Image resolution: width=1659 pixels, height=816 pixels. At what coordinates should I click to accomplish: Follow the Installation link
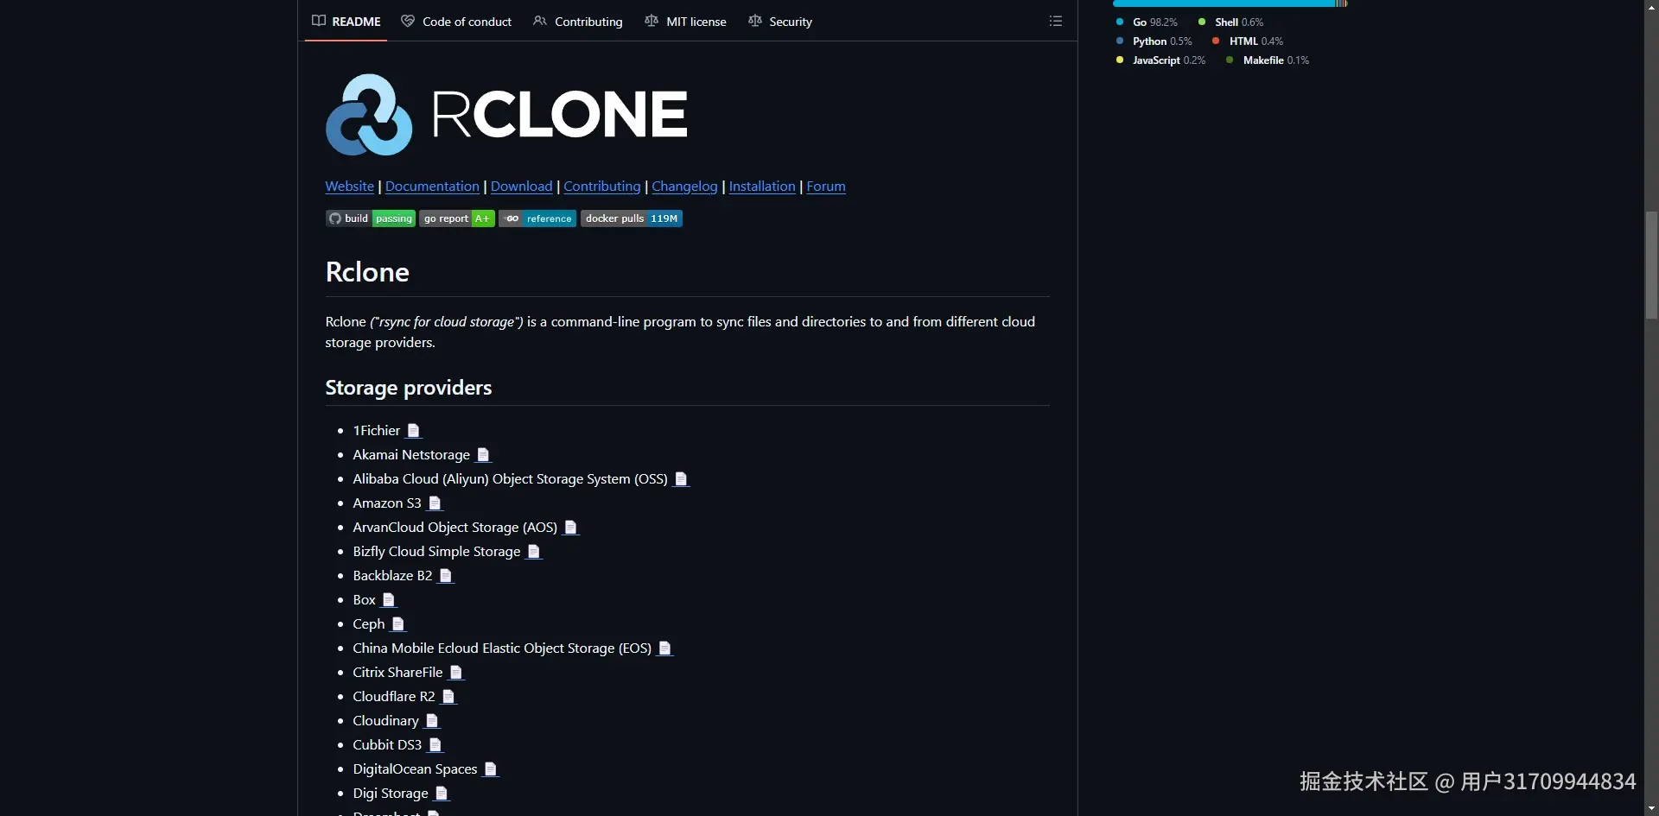pyautogui.click(x=762, y=187)
